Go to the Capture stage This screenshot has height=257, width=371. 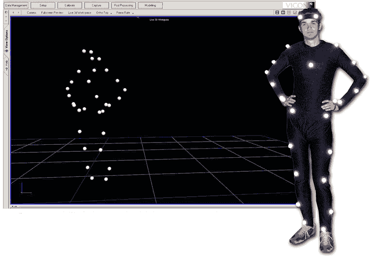click(x=96, y=5)
